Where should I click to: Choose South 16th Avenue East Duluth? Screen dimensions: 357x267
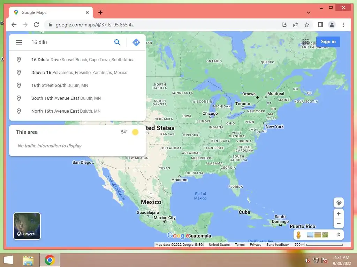coord(77,98)
